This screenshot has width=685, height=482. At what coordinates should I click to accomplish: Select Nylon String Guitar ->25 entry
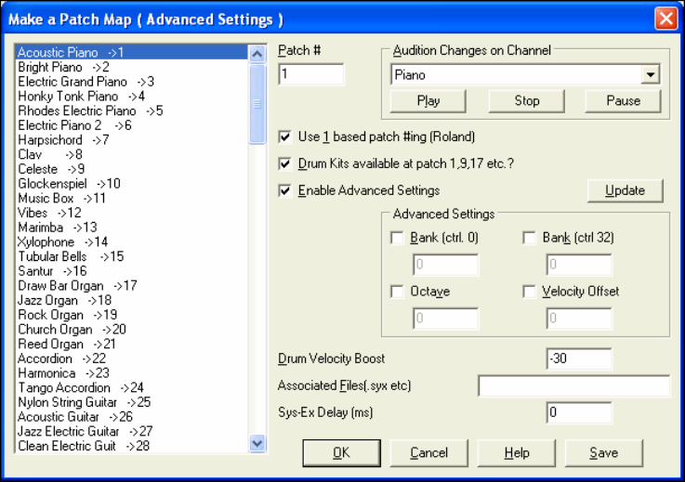pos(131,402)
